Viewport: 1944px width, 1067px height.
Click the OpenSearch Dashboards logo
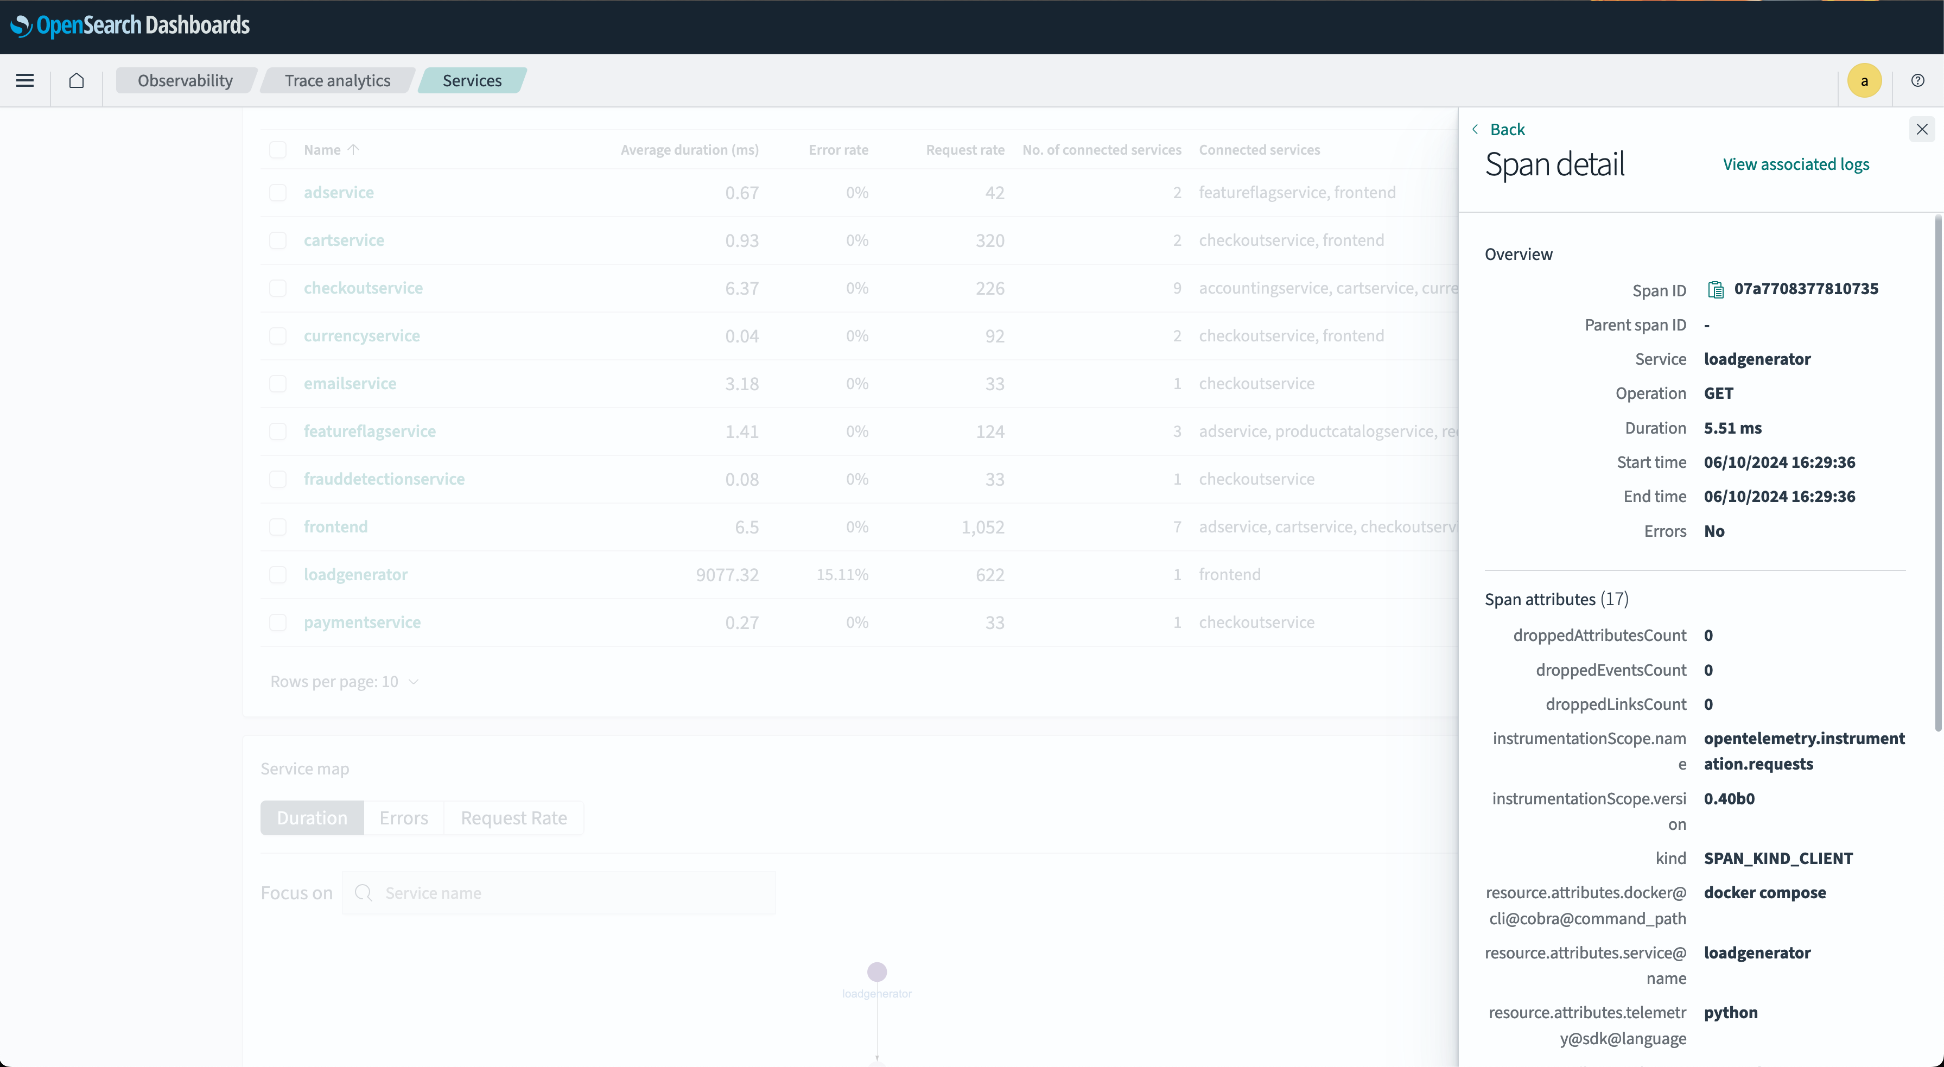[x=130, y=25]
